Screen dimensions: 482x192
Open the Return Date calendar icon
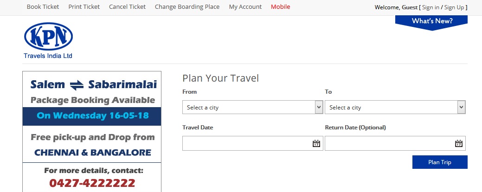tap(459, 143)
